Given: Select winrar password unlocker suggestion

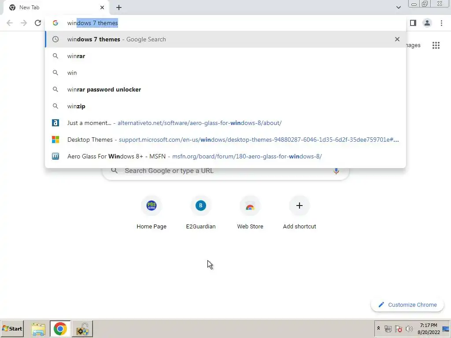Looking at the screenshot, I should 225,89.
